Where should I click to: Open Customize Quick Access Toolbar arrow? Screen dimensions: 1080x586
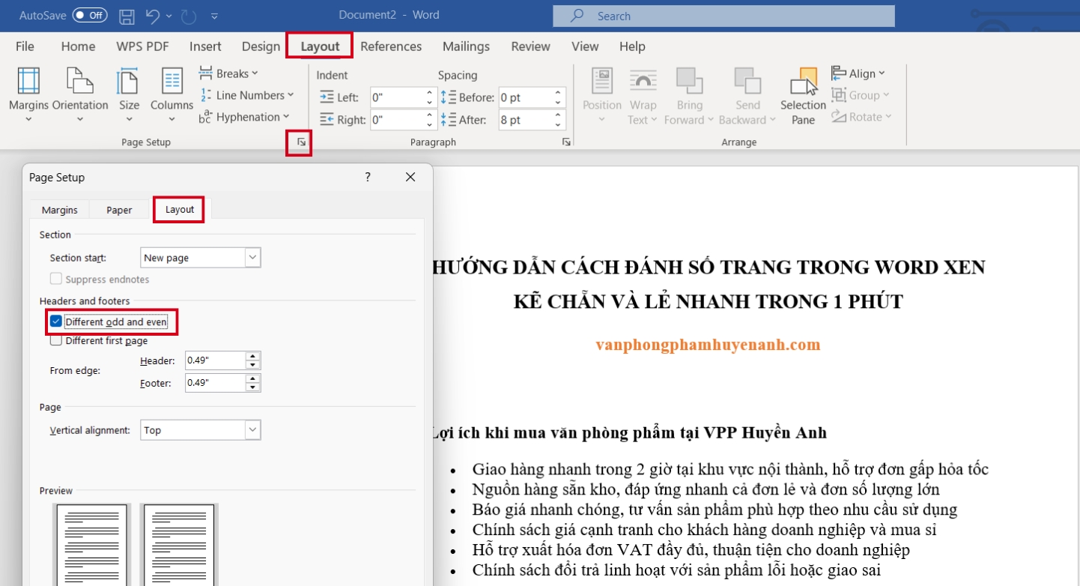point(215,16)
